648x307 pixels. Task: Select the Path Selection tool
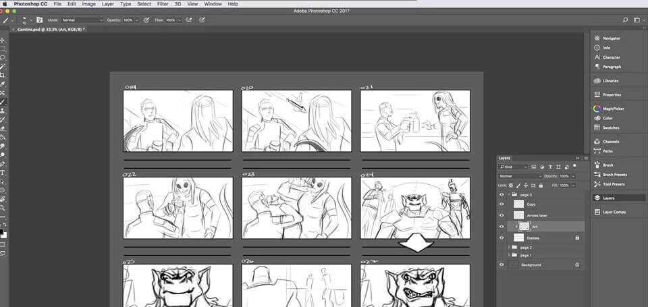(x=3, y=182)
